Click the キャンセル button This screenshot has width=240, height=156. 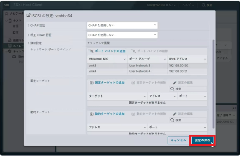click(178, 140)
